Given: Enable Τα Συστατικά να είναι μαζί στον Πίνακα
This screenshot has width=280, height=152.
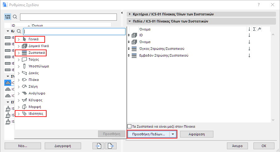Looking at the screenshot, I should [x=130, y=126].
